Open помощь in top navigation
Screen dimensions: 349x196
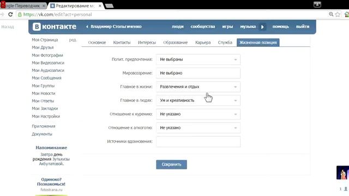280,27
